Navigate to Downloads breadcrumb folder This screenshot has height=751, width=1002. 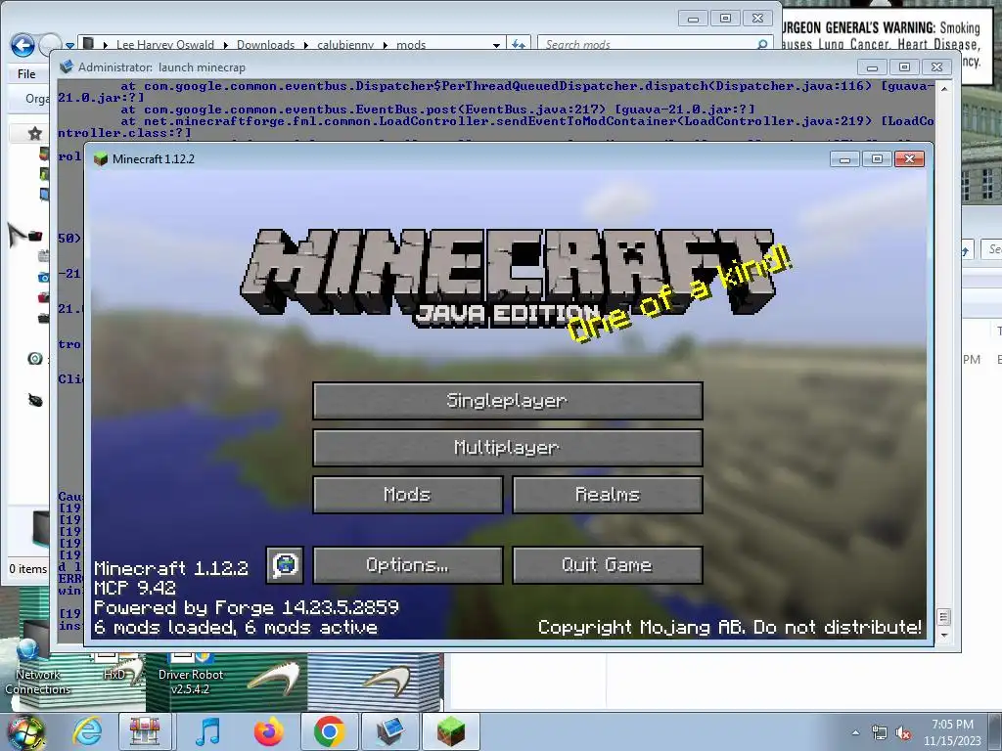265,45
